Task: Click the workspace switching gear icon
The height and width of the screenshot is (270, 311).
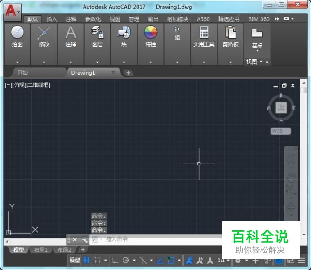Action: pyautogui.click(x=238, y=261)
